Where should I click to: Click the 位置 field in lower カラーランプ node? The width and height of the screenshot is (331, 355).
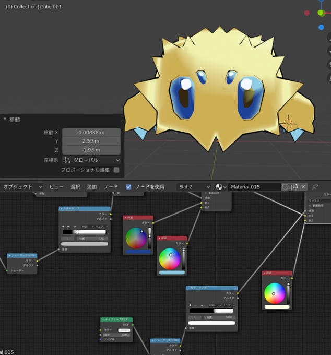tap(219, 317)
